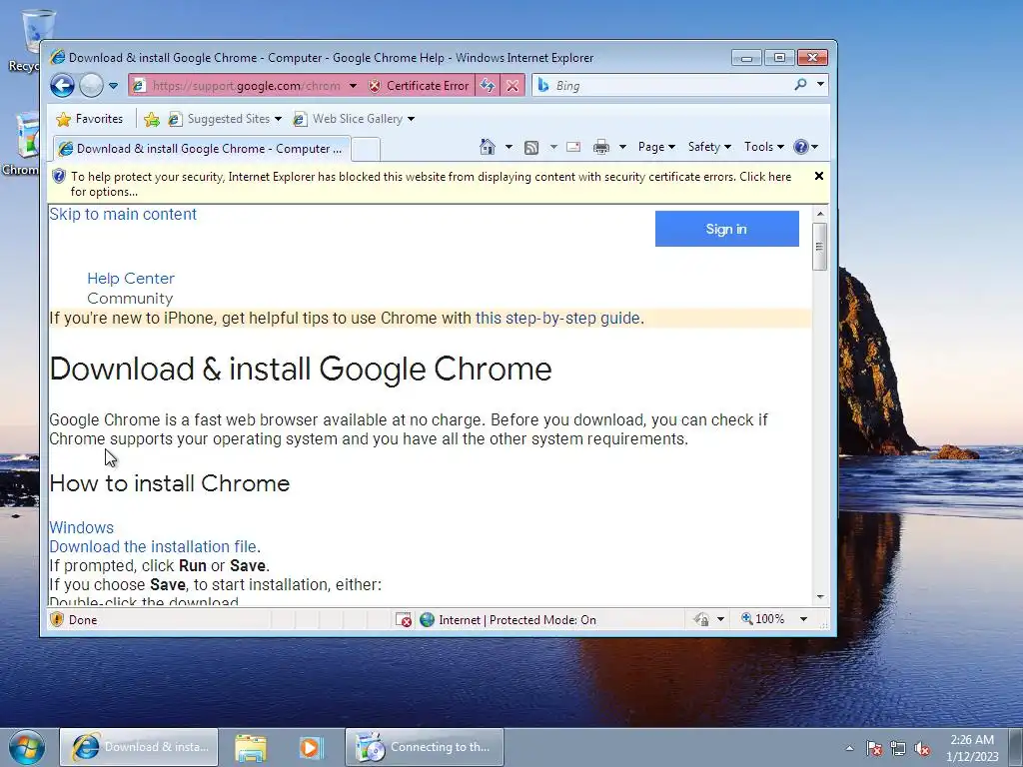Expand the privacy report dropdown arrow in the status bar

pos(720,619)
